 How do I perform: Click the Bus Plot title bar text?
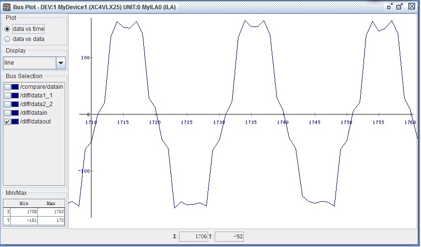point(94,7)
